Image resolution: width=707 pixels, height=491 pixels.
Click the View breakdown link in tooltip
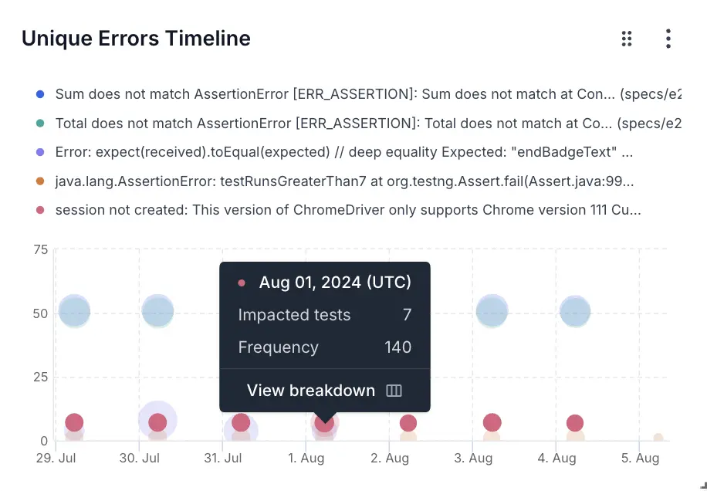[x=310, y=391]
